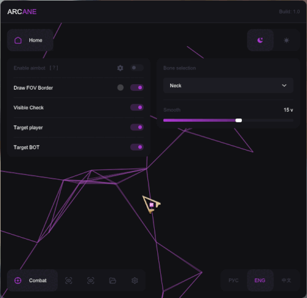This screenshot has width=307, height=298.
Task: Pick the FOV Border grey color circle
Action: click(x=120, y=88)
